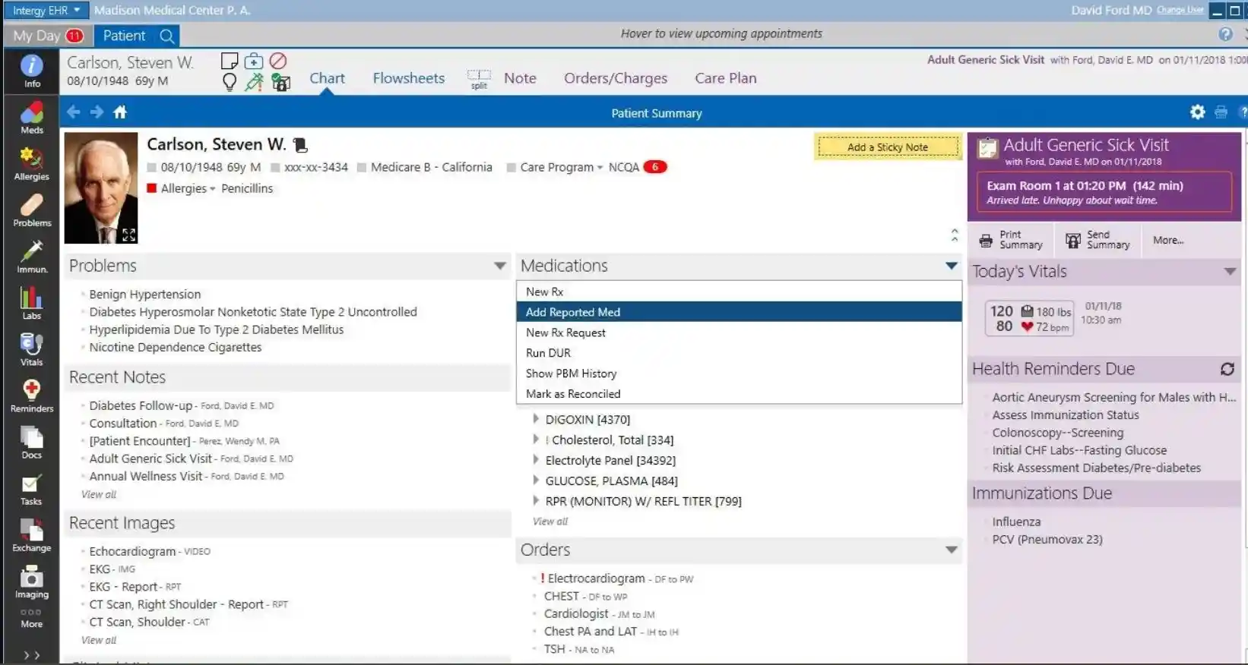Click the light bulb icon

pyautogui.click(x=229, y=82)
